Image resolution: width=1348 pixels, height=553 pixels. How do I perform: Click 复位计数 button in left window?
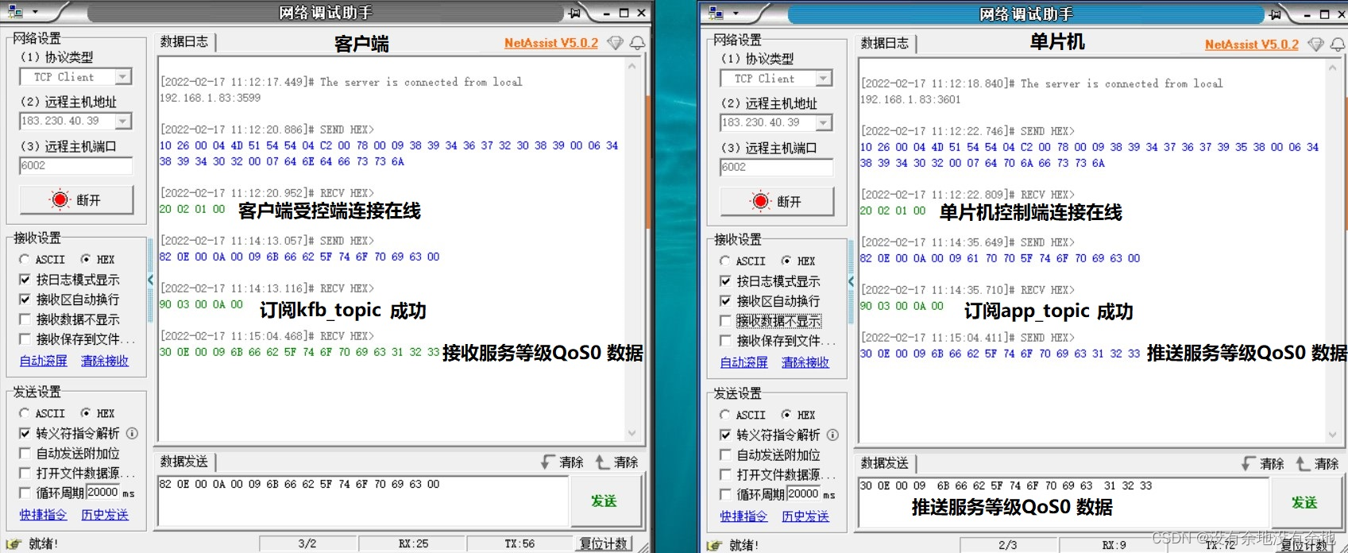tap(604, 543)
